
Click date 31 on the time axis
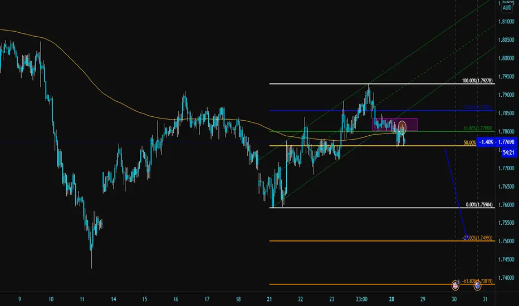pyautogui.click(x=485, y=299)
